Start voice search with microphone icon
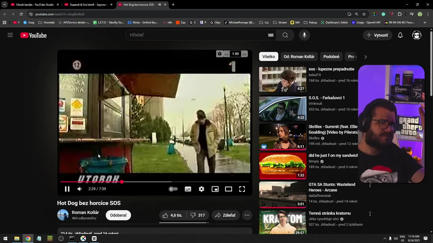 coord(304,35)
